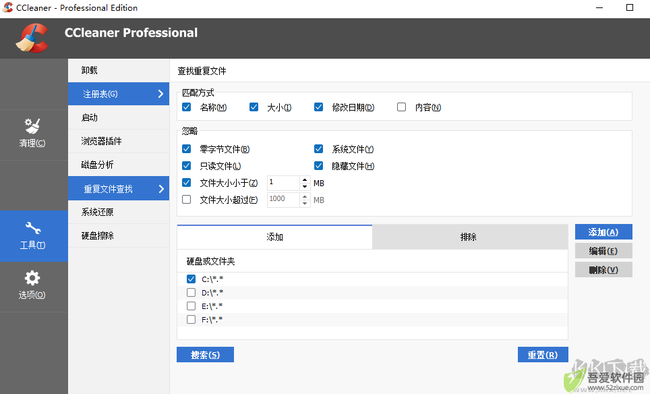Click the CCleaner title bar app icon

pyautogui.click(x=7, y=7)
